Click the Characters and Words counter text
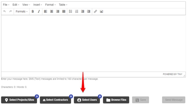 click(14, 87)
